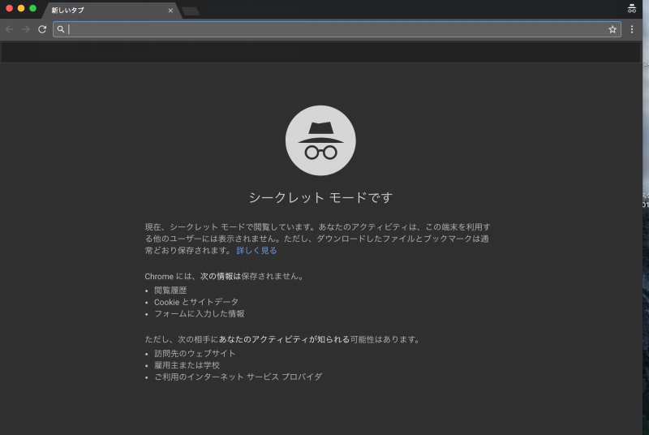Click the reload page icon
The image size is (649, 435).
pyautogui.click(x=42, y=29)
